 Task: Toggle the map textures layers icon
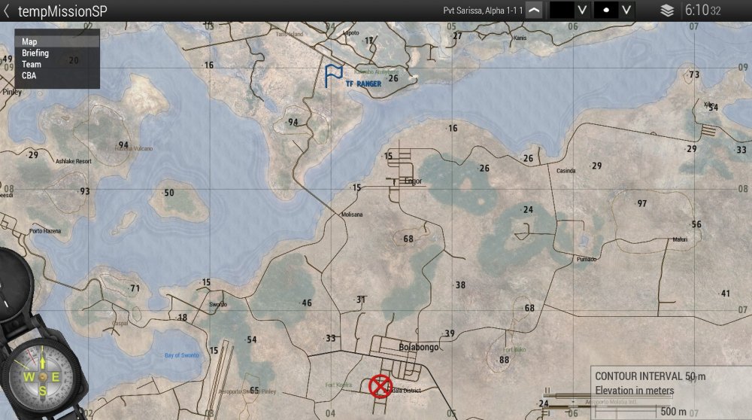point(667,11)
